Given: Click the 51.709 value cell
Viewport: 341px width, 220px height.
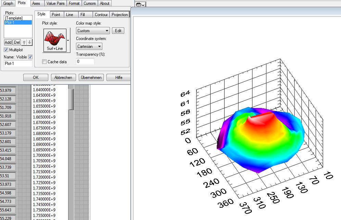Looking at the screenshot, I should coord(8,107).
